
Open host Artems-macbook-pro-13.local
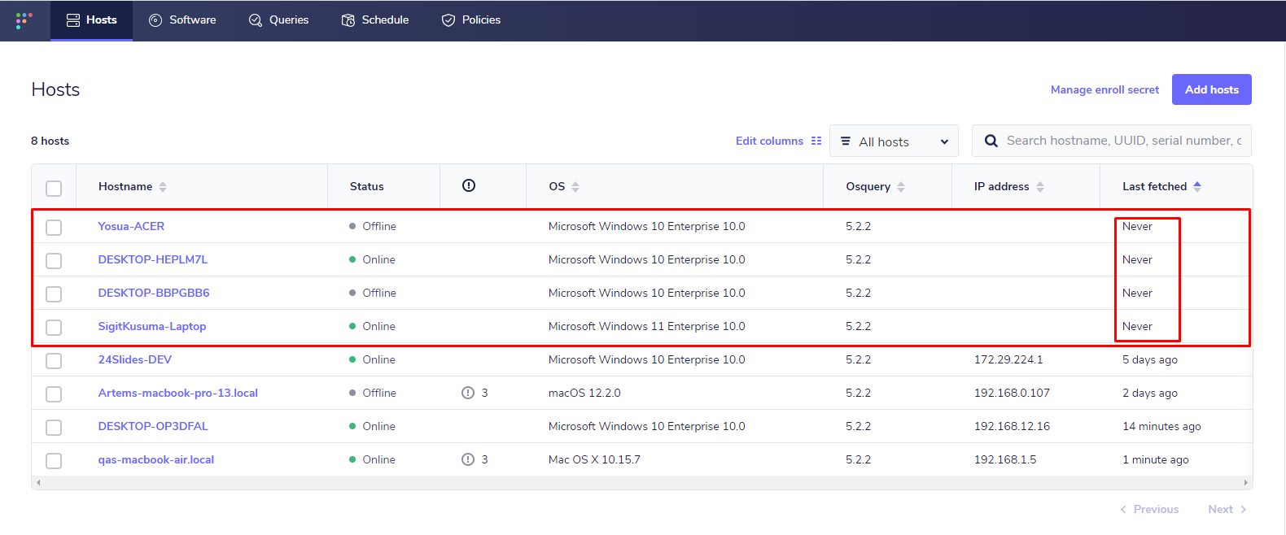click(178, 393)
